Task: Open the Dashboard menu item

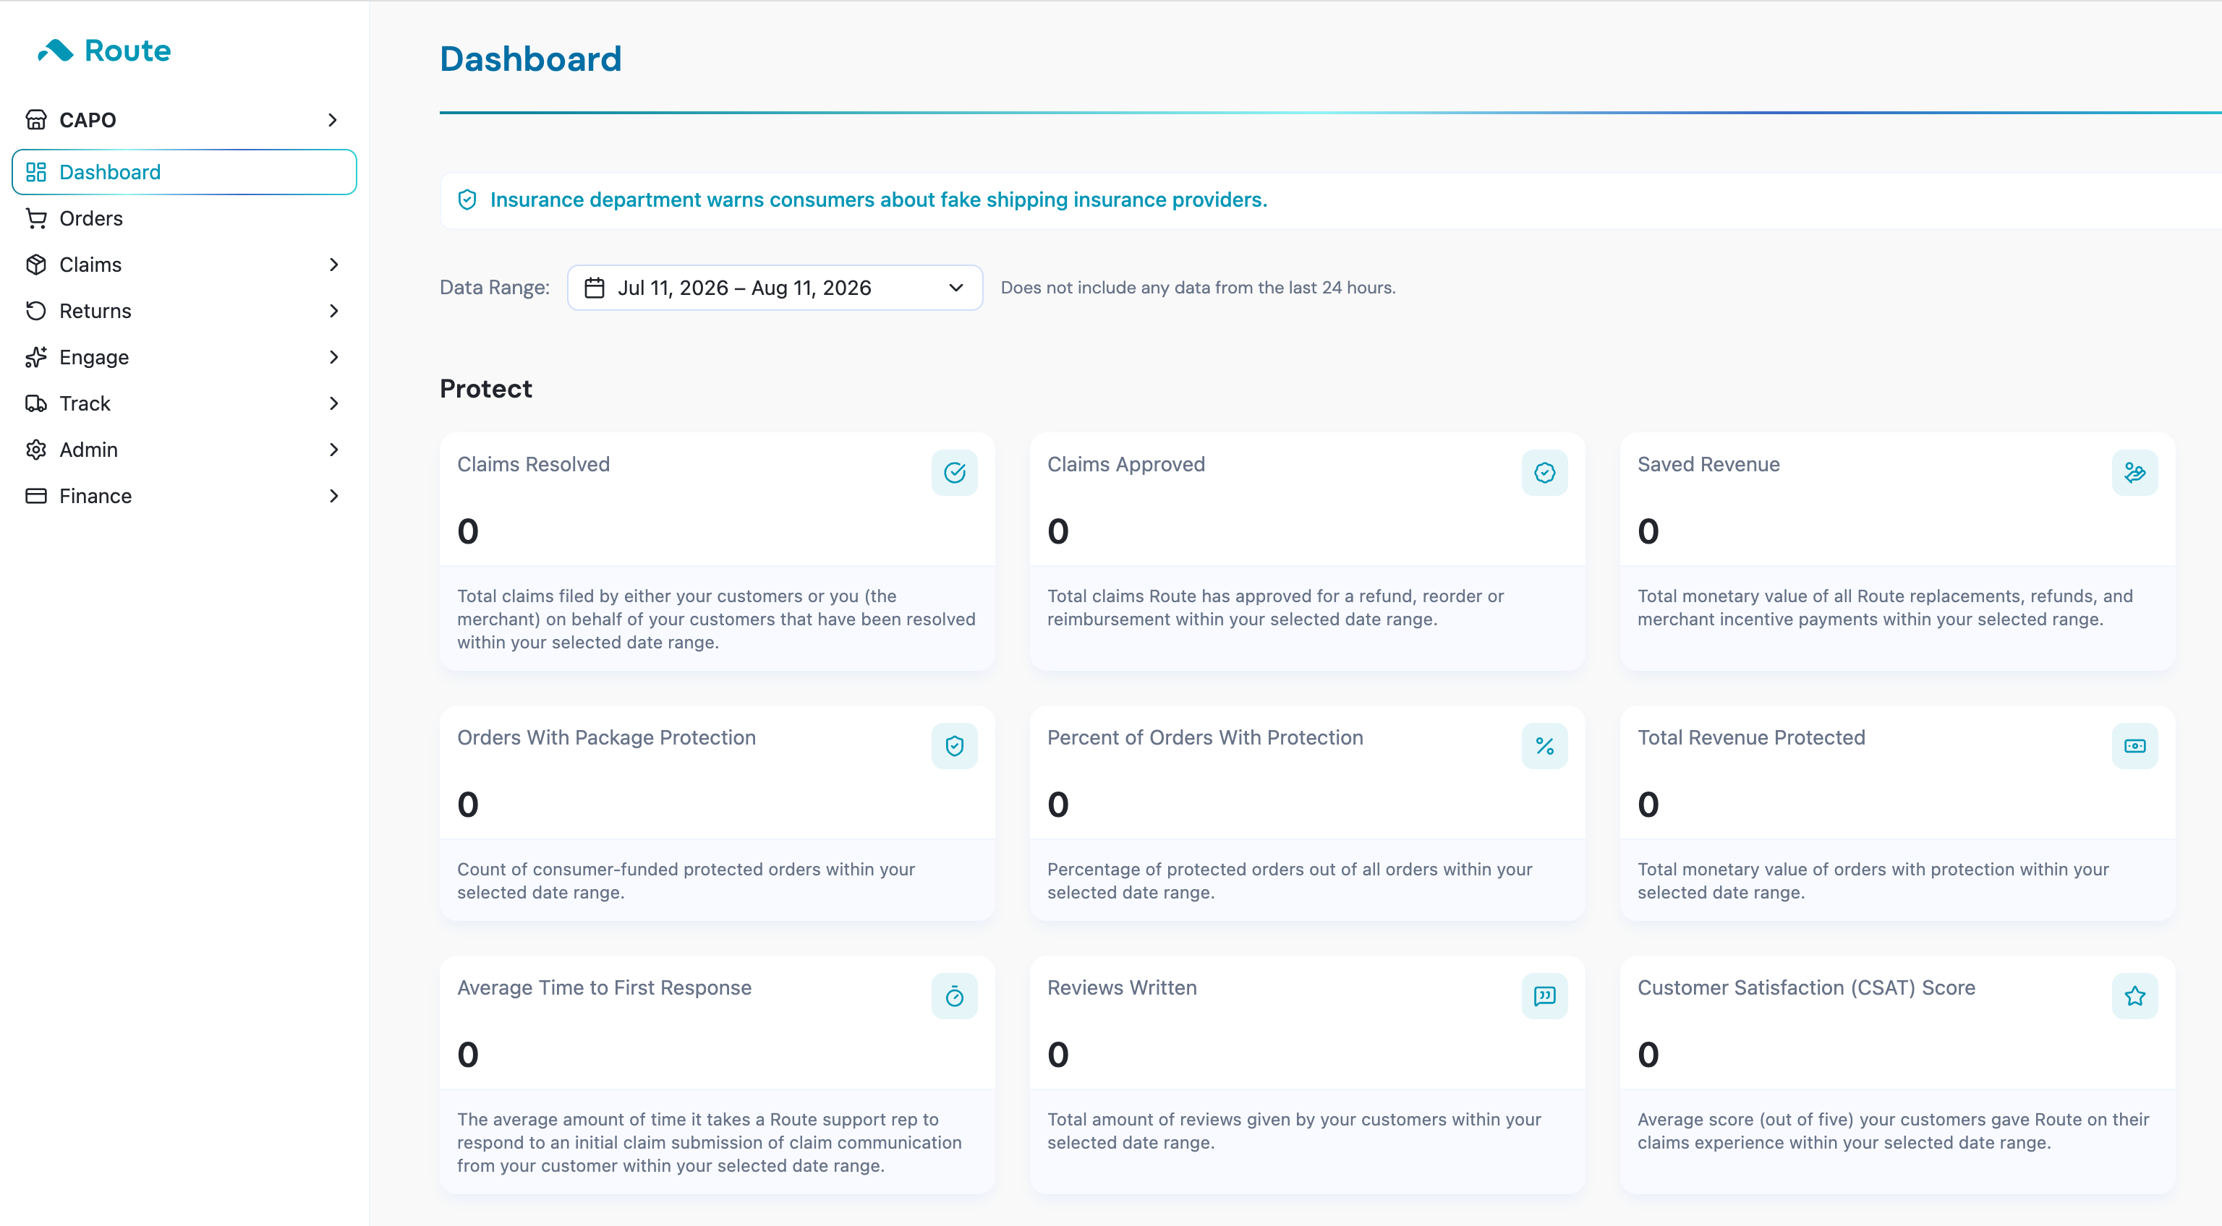Action: click(x=184, y=173)
